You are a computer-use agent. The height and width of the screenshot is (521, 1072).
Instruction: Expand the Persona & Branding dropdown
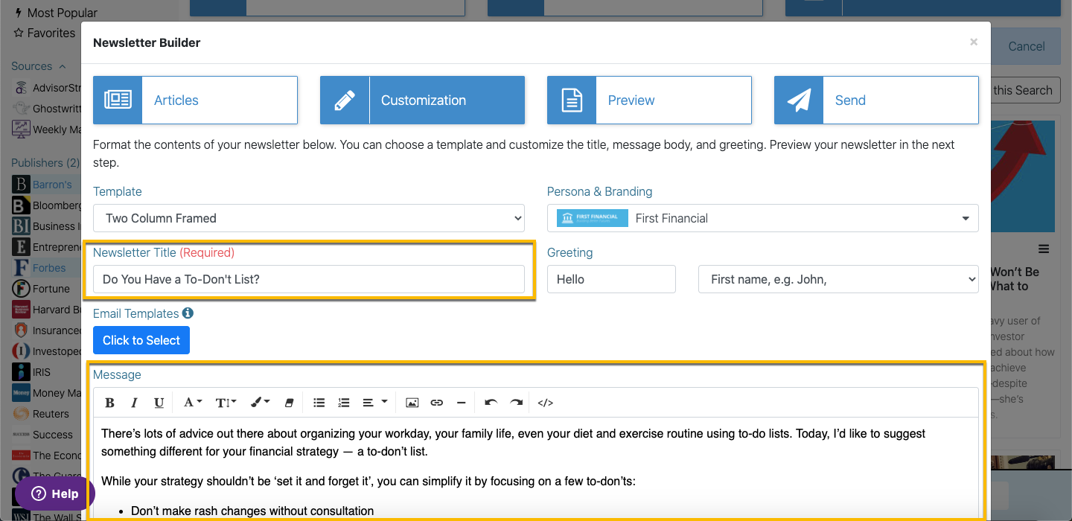point(763,218)
